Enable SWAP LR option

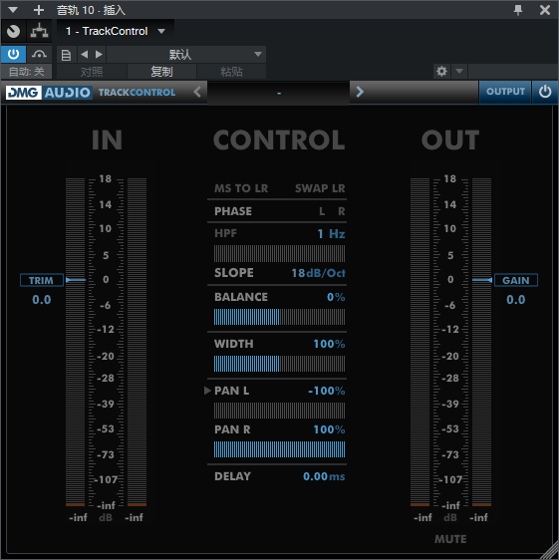click(320, 188)
